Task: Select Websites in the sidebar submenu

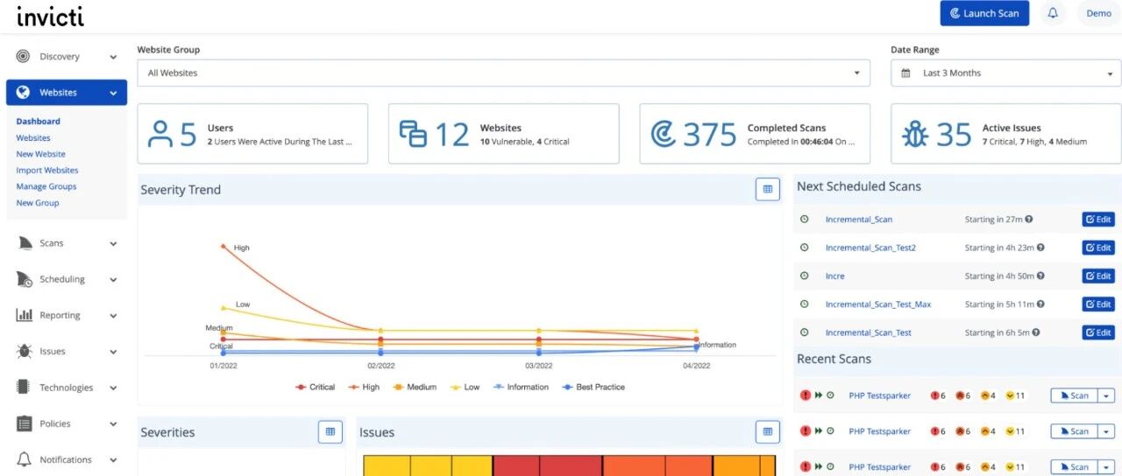Action: coord(33,137)
